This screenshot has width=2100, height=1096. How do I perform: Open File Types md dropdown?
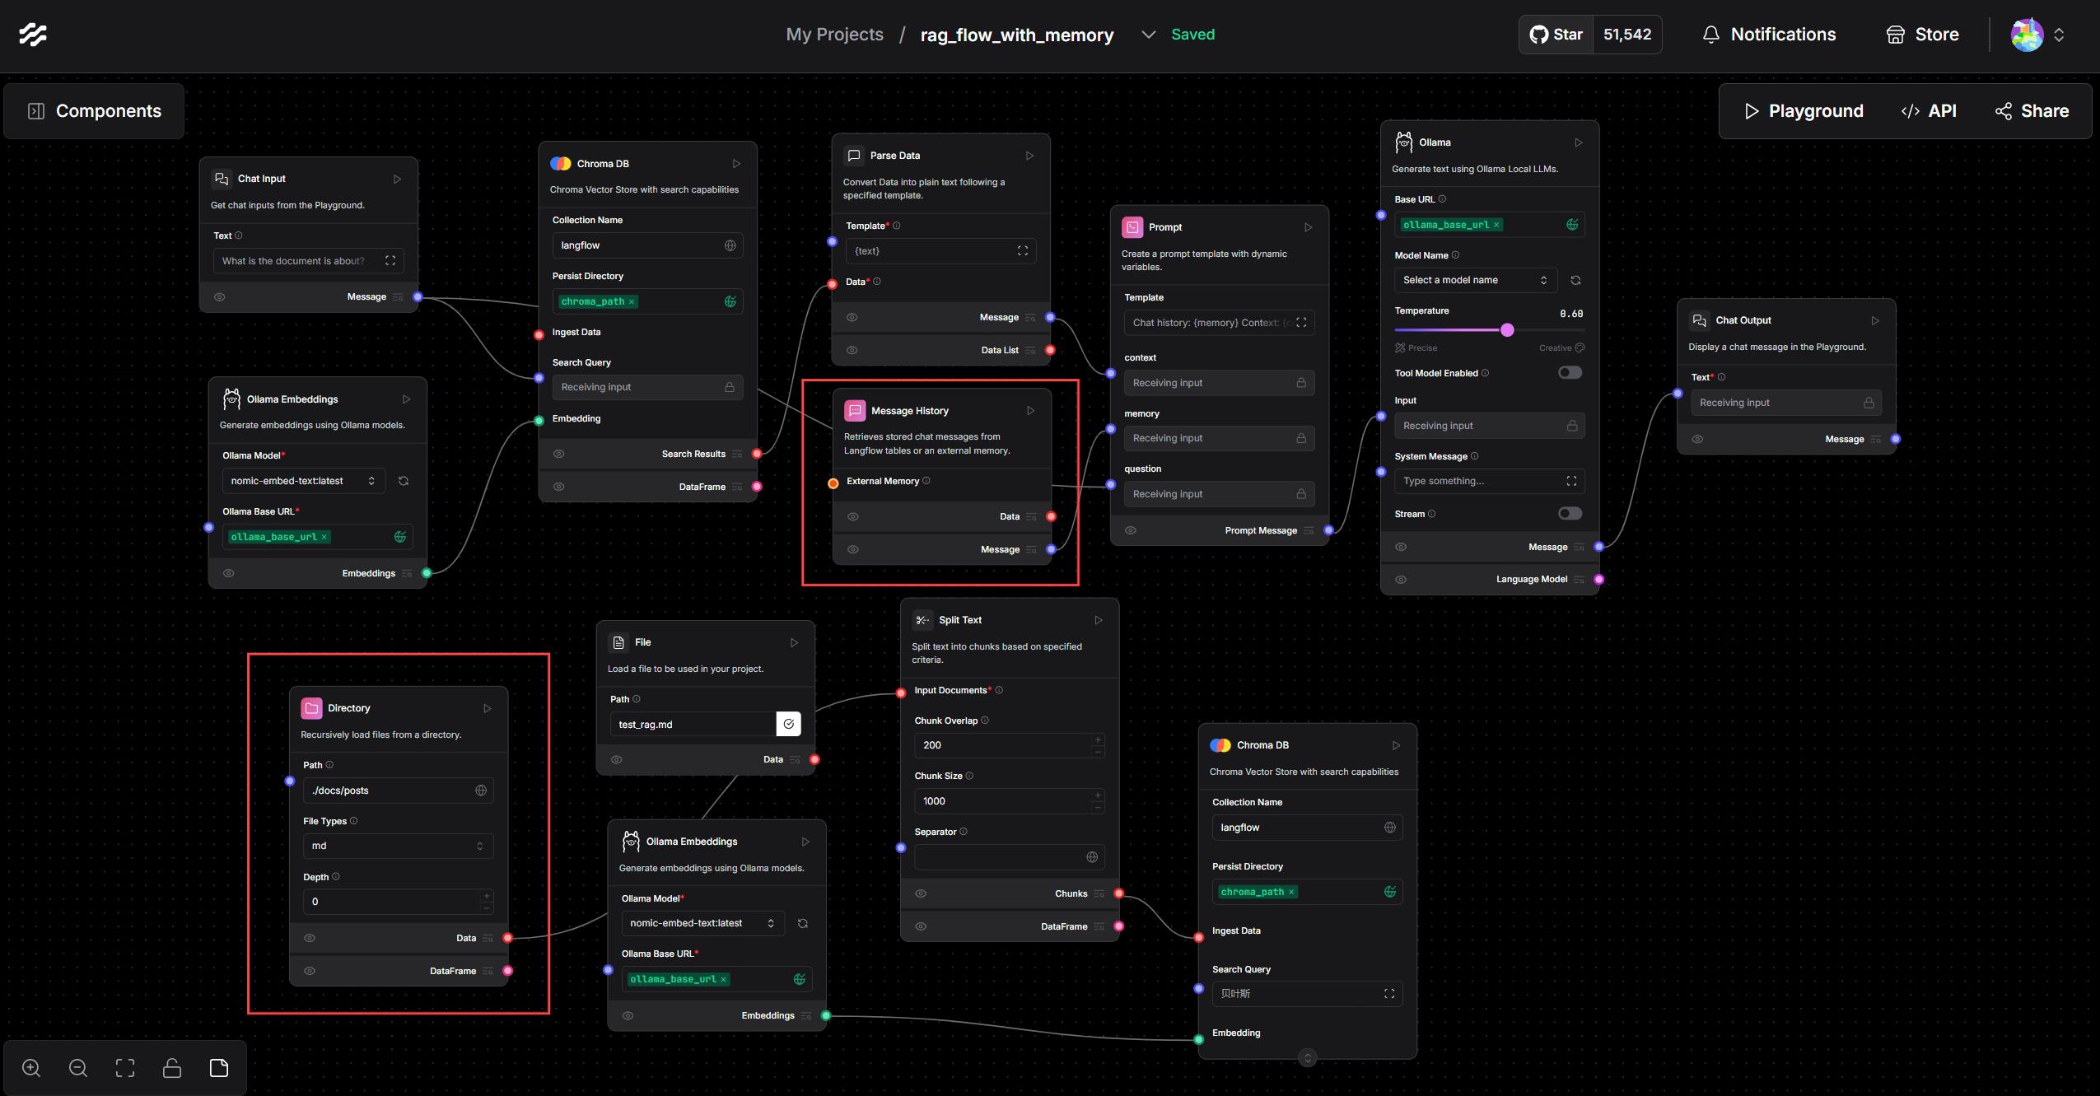point(399,846)
